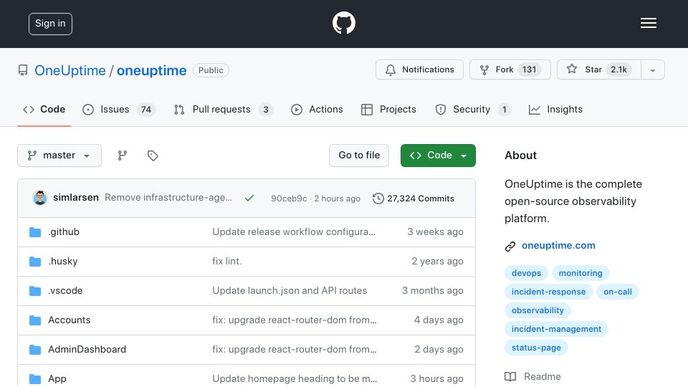This screenshot has height=387, width=688.
Task: Open the oneuptime repository link
Action: (x=151, y=70)
